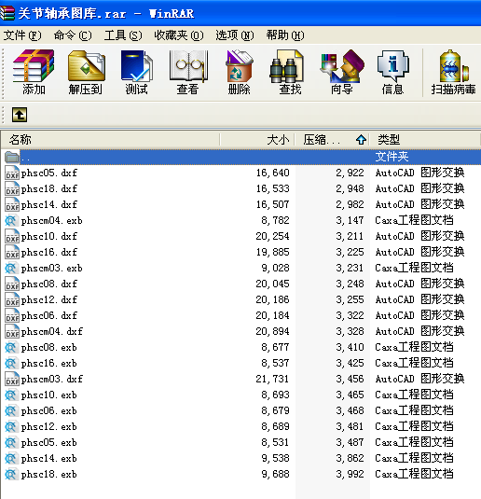481x499 pixels.
Task: Open archive Info (信息) icon
Action: [x=392, y=66]
